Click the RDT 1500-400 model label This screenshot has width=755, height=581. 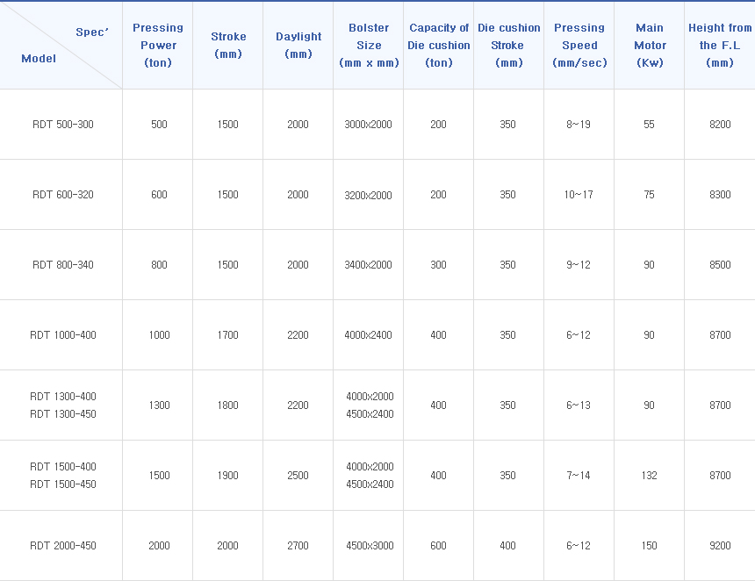coord(62,467)
